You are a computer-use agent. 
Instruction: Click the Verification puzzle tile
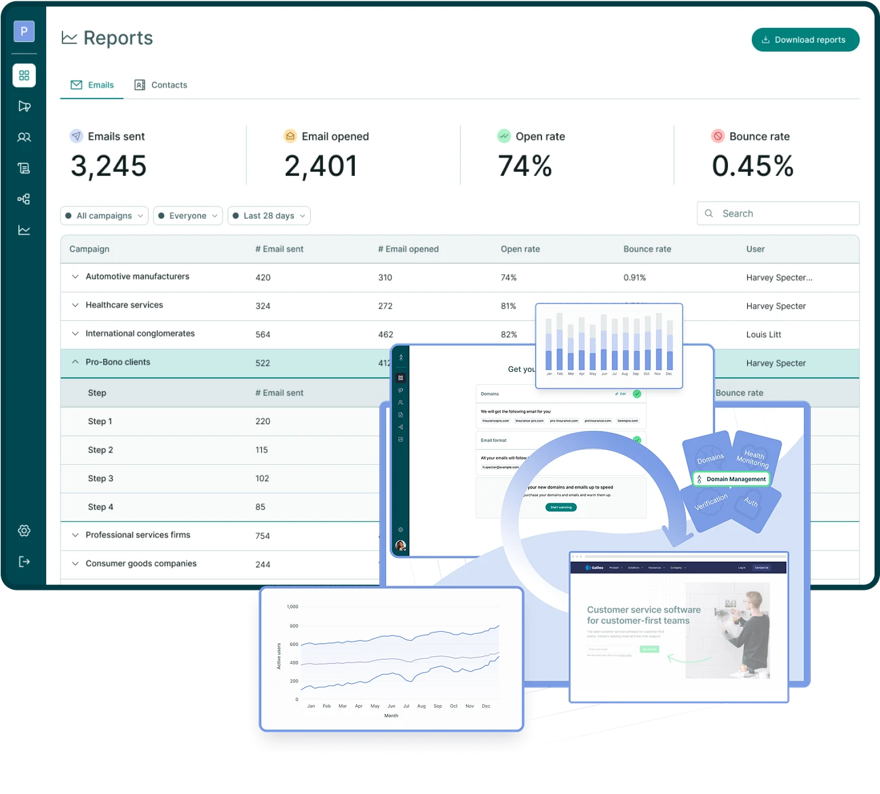[x=711, y=502]
